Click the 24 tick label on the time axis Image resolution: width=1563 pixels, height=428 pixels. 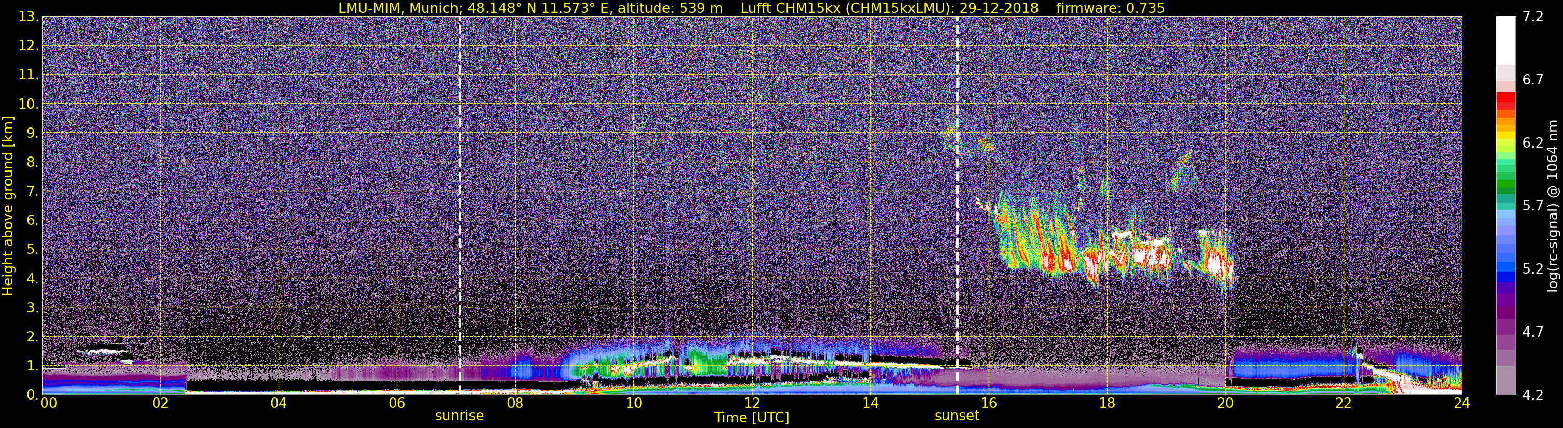(x=1462, y=404)
